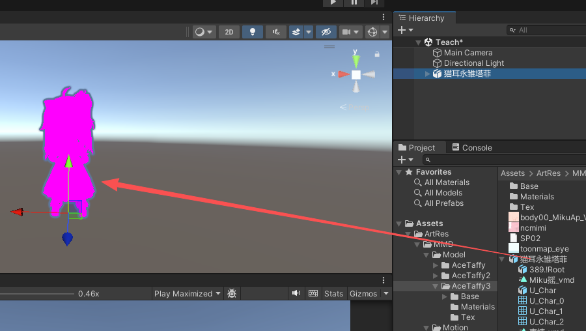Toggle scene effects button
586x331 pixels.
(296, 32)
